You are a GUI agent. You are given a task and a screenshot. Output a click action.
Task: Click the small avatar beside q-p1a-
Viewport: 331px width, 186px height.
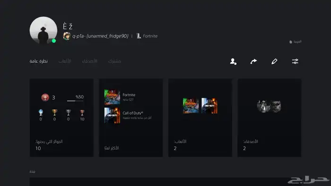point(67,36)
